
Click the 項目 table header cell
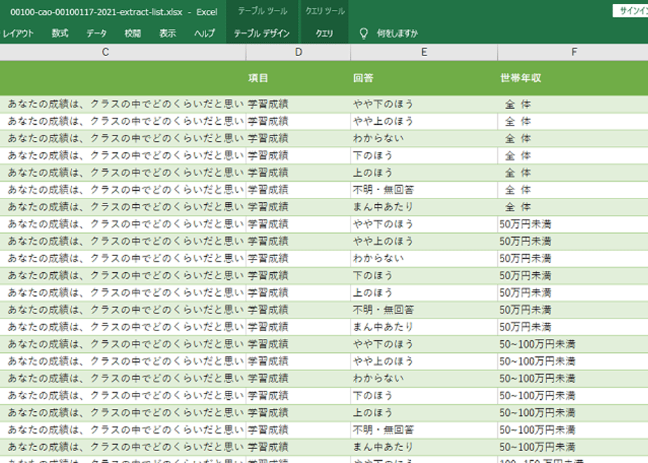(x=298, y=78)
